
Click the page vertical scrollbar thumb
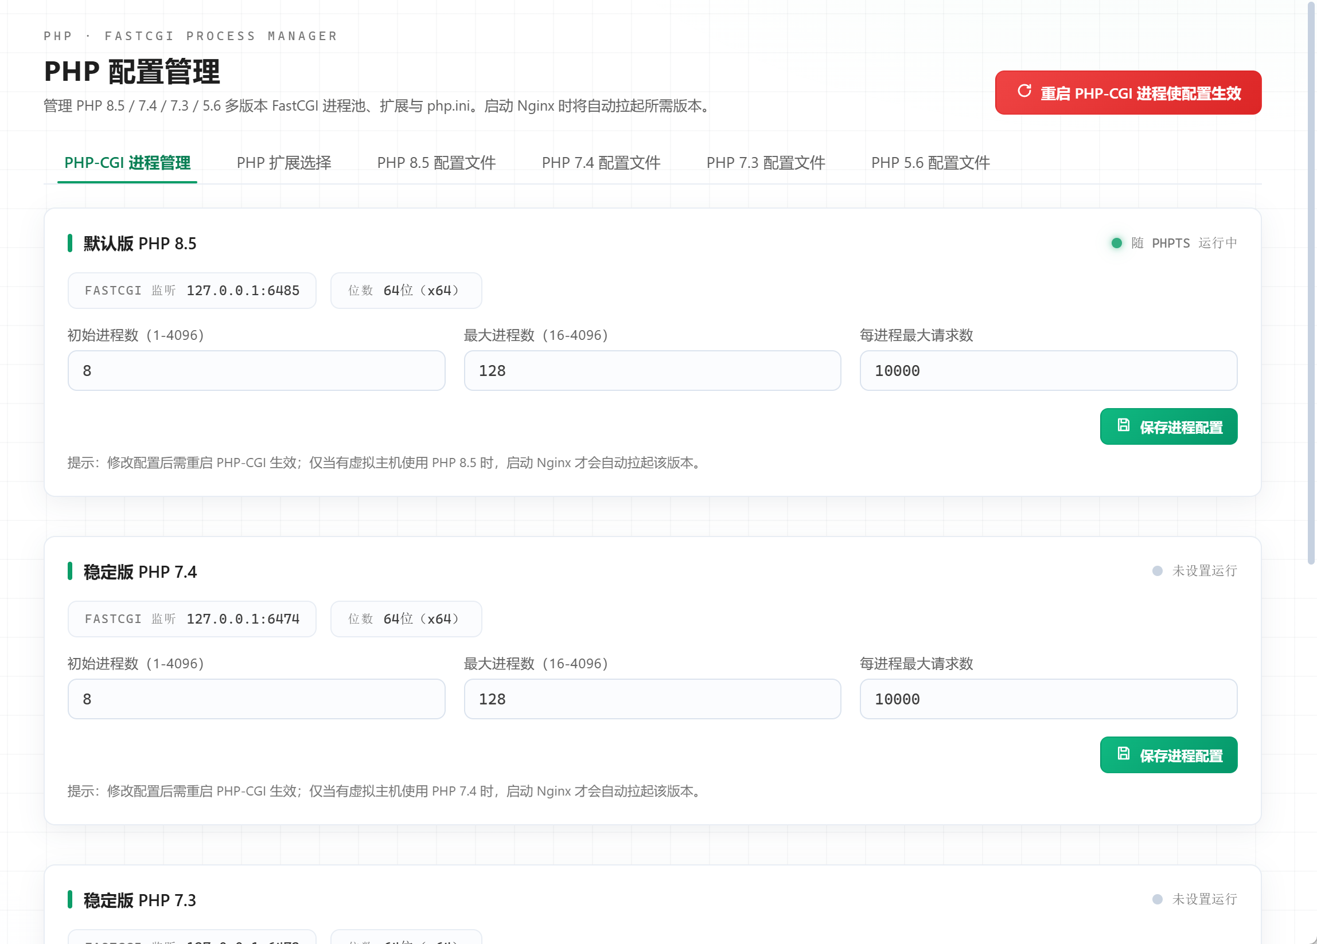tap(1311, 283)
